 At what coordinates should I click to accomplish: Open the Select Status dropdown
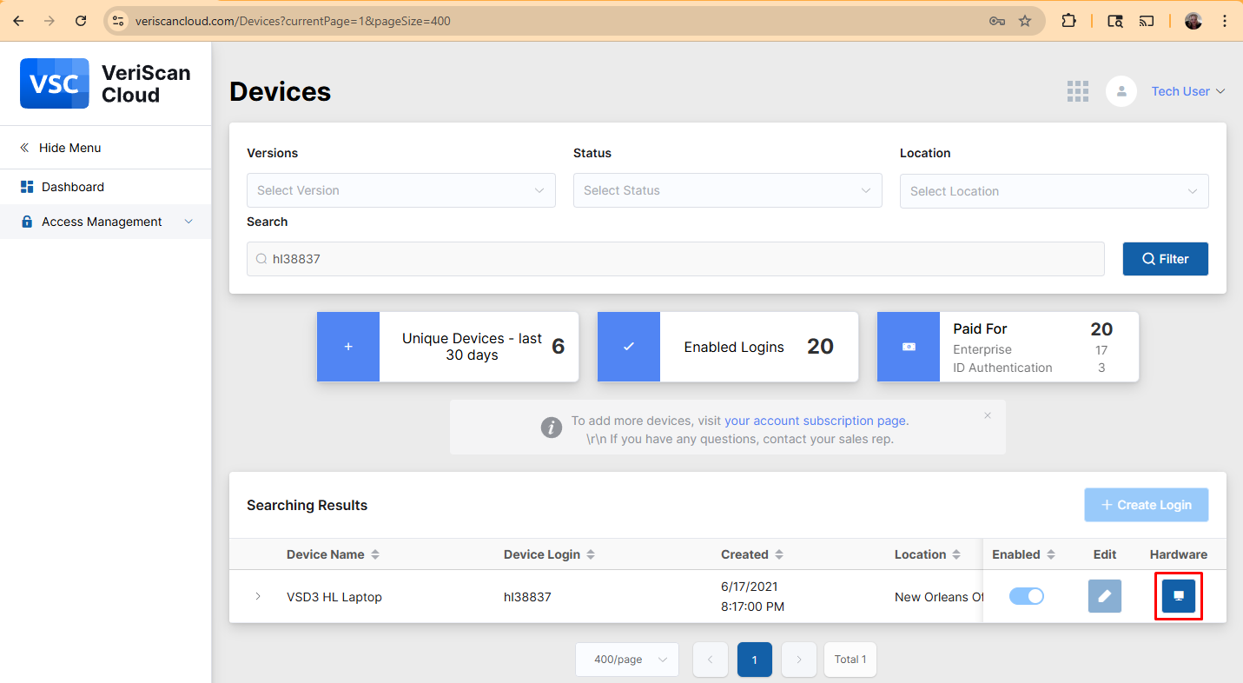point(728,190)
